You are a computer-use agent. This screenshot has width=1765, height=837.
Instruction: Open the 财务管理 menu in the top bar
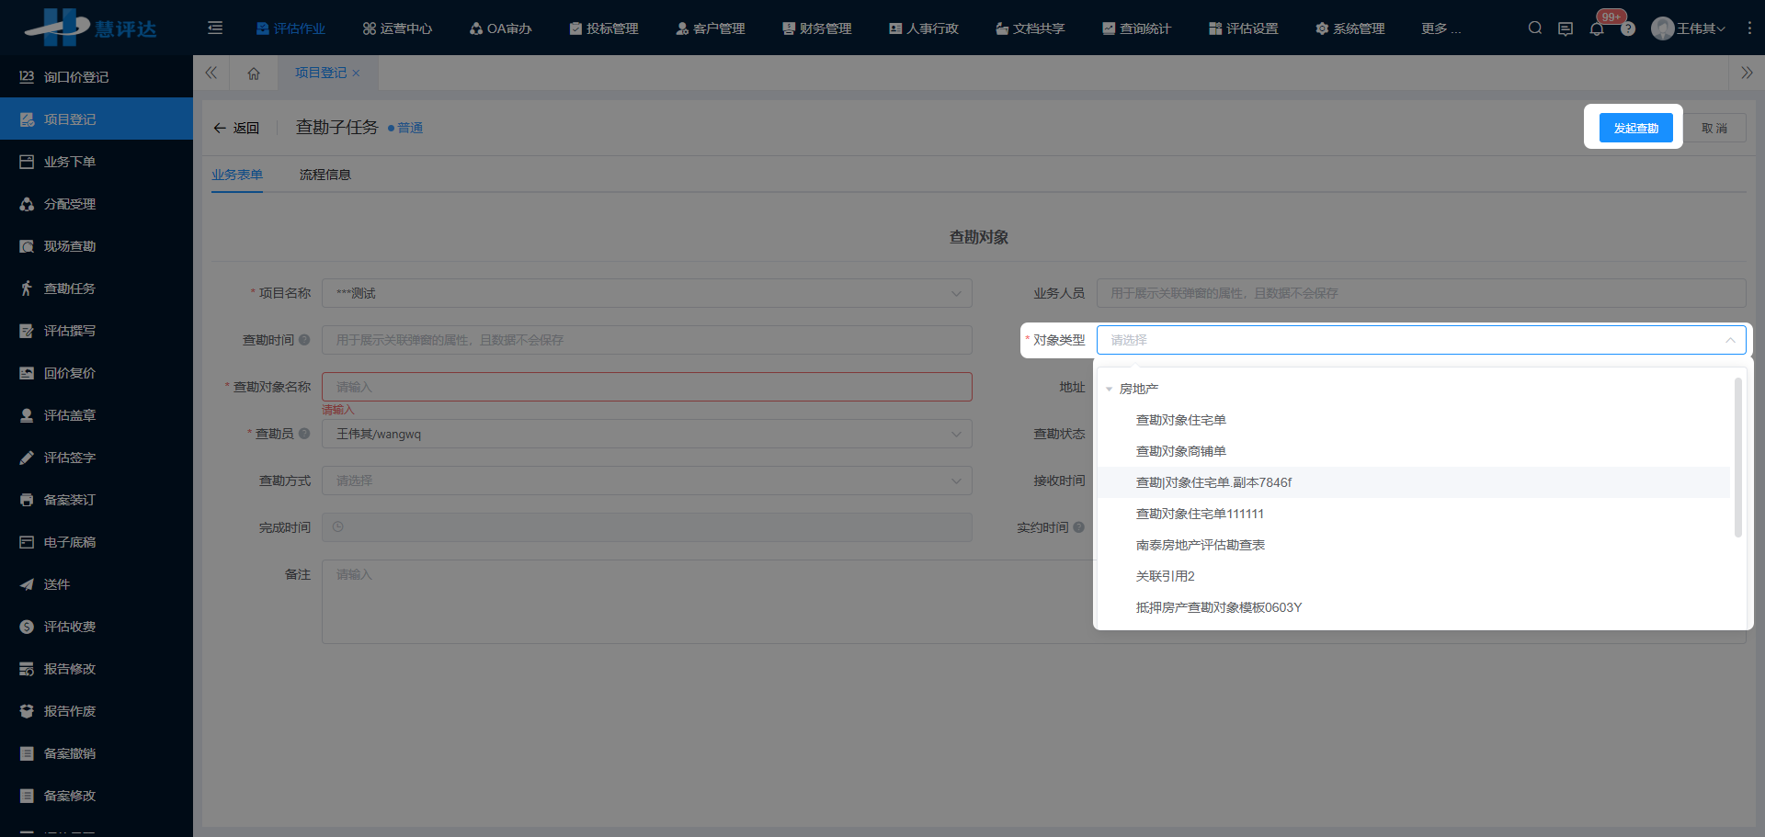[x=816, y=28]
